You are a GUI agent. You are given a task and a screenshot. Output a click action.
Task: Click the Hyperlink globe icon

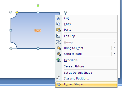point(58,60)
